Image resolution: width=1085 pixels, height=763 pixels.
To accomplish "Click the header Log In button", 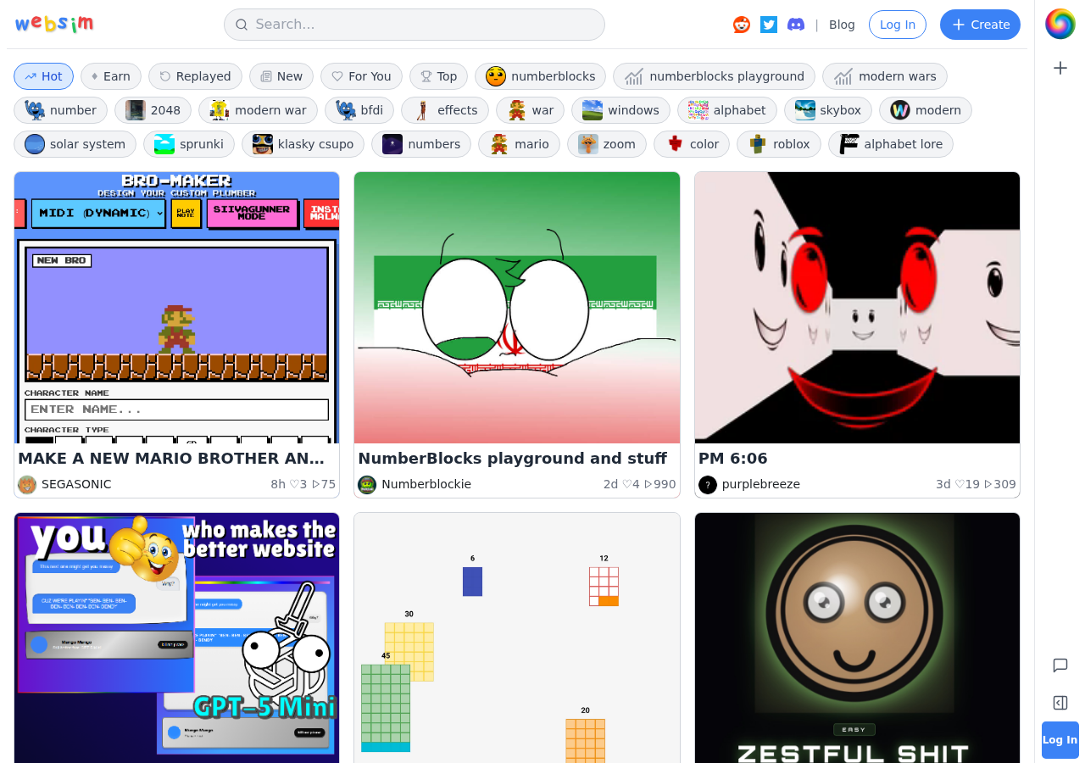I will point(898,25).
